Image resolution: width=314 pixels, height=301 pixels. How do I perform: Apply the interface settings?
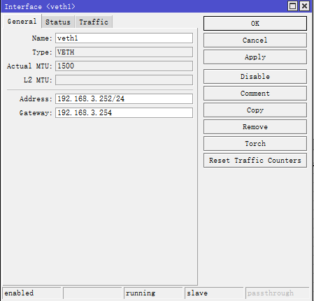click(x=255, y=57)
